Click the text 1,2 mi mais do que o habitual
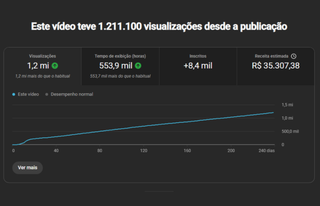Image resolution: width=320 pixels, height=206 pixels. click(42, 76)
